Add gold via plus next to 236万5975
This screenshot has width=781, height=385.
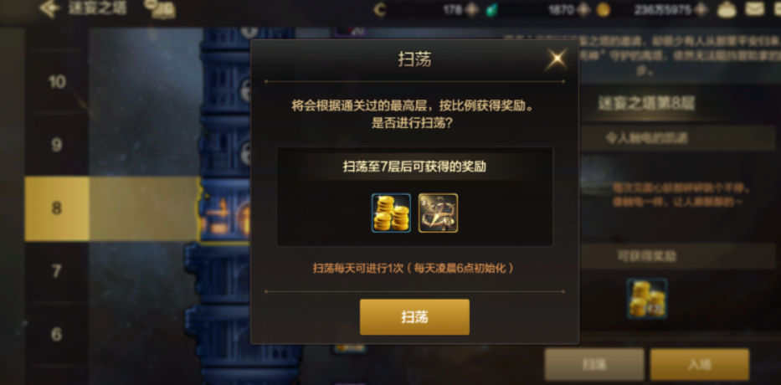(701, 9)
